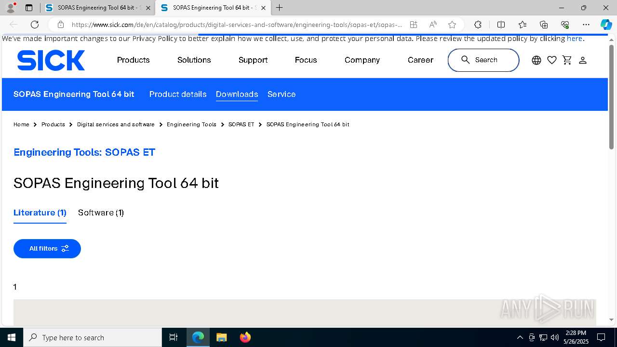617x347 pixels.
Task: Close the active SOPAS browser tab
Action: [x=263, y=8]
